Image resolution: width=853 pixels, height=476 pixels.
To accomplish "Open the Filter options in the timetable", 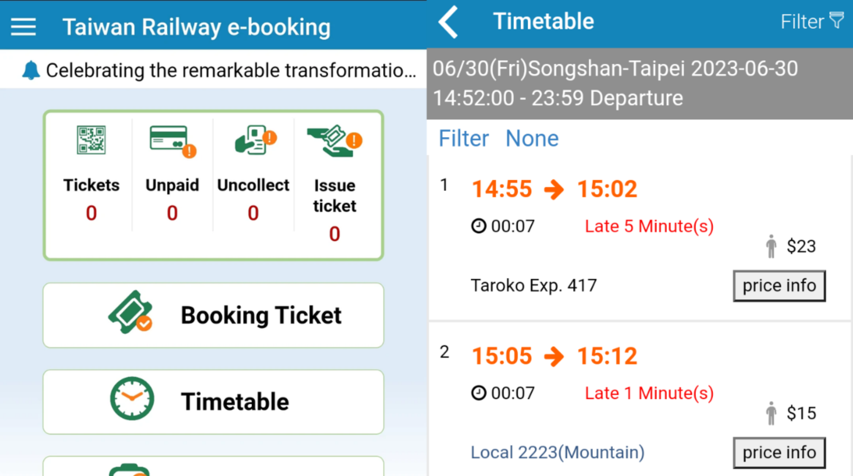I will (464, 137).
